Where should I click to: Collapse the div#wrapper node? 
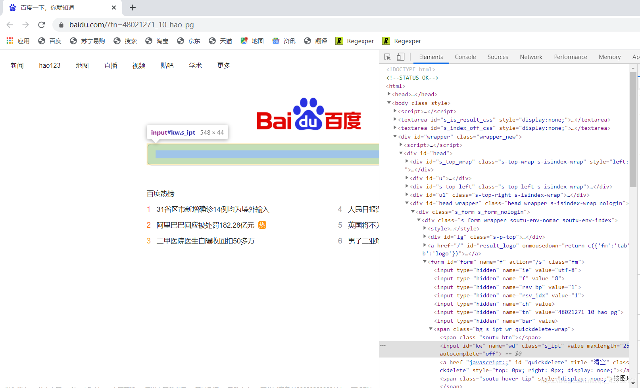(x=395, y=137)
